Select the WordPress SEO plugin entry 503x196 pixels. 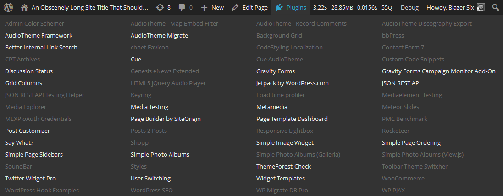152,190
